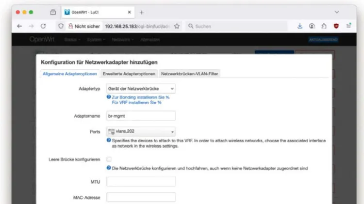Click into the Adaptername field

141,116
